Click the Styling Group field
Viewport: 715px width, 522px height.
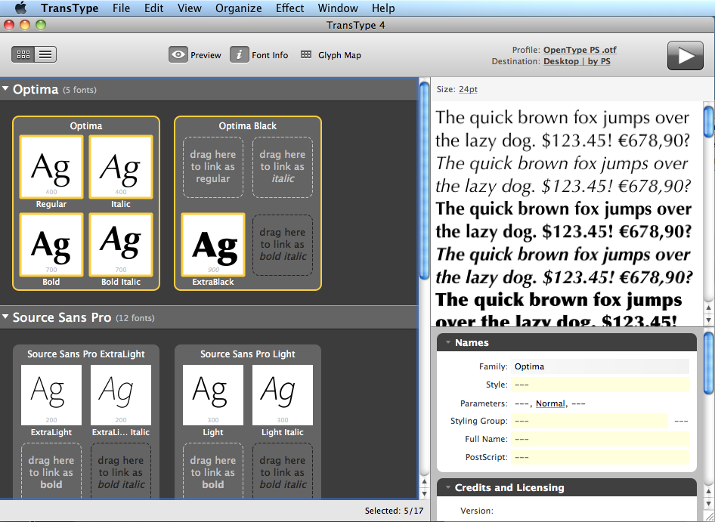coord(590,421)
